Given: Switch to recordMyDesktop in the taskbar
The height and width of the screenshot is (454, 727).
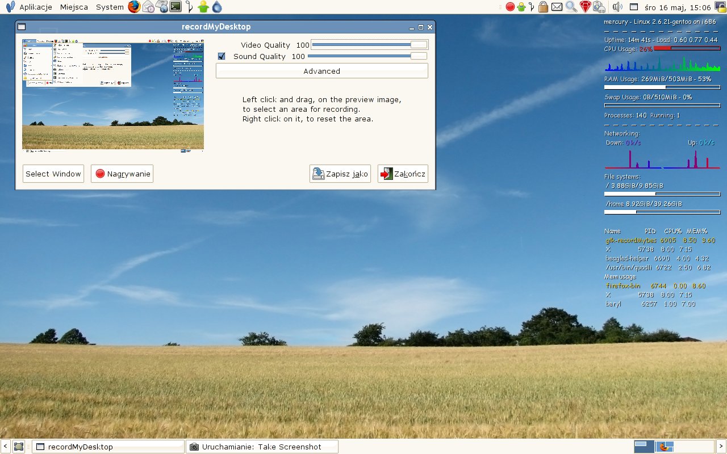Looking at the screenshot, I should point(108,447).
